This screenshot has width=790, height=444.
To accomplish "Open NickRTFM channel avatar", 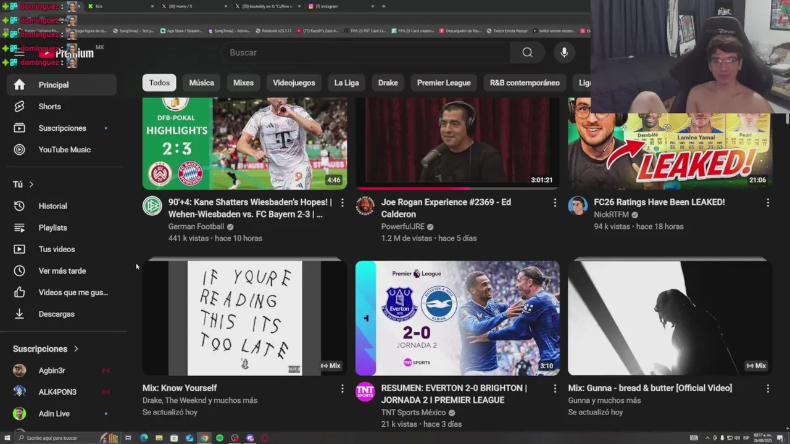I will point(578,206).
